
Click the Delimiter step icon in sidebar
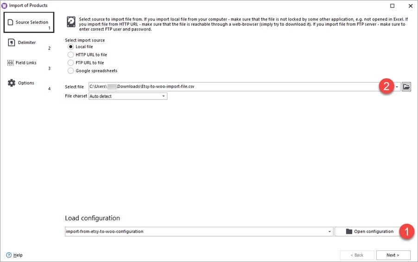tap(11, 43)
